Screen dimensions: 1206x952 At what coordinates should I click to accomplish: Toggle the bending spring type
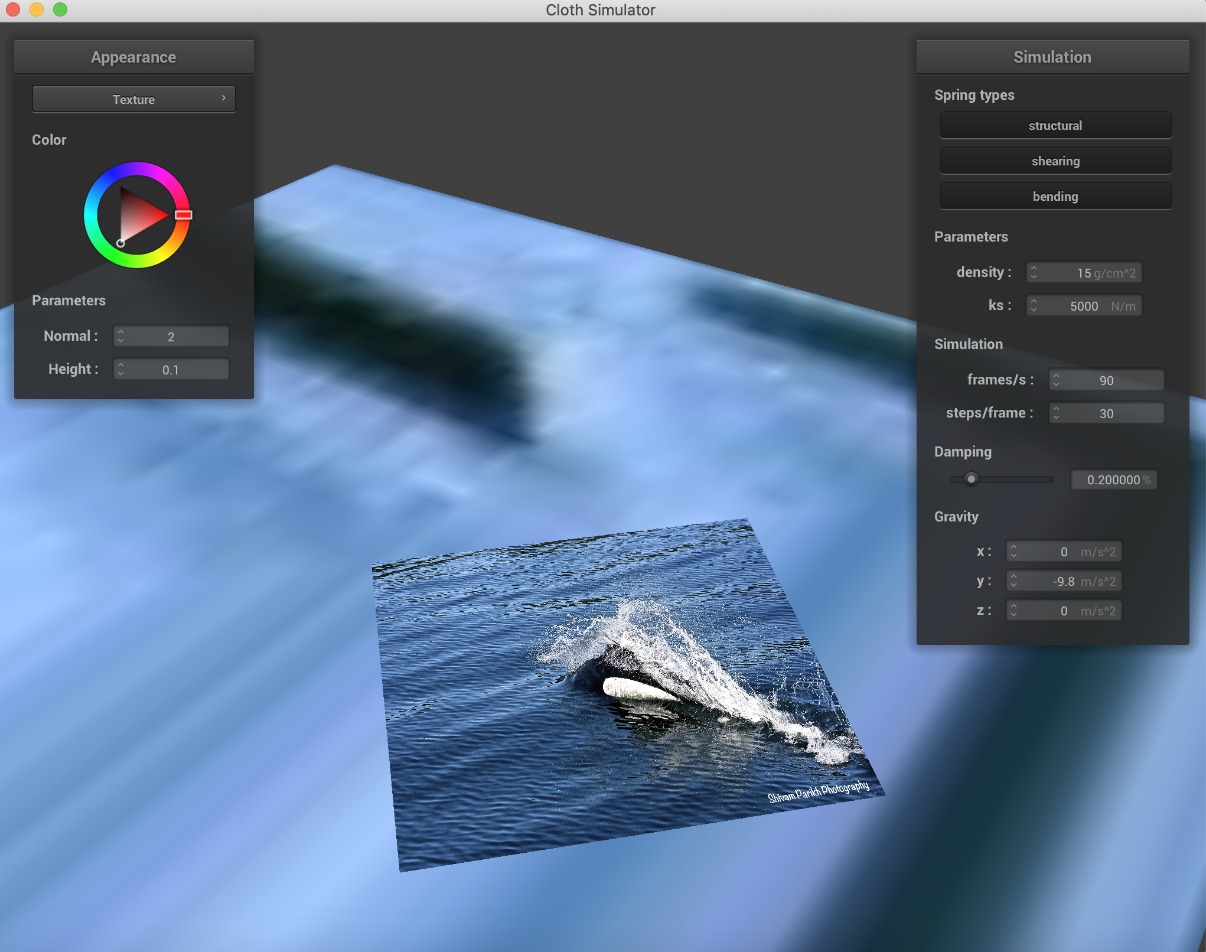(x=1055, y=196)
